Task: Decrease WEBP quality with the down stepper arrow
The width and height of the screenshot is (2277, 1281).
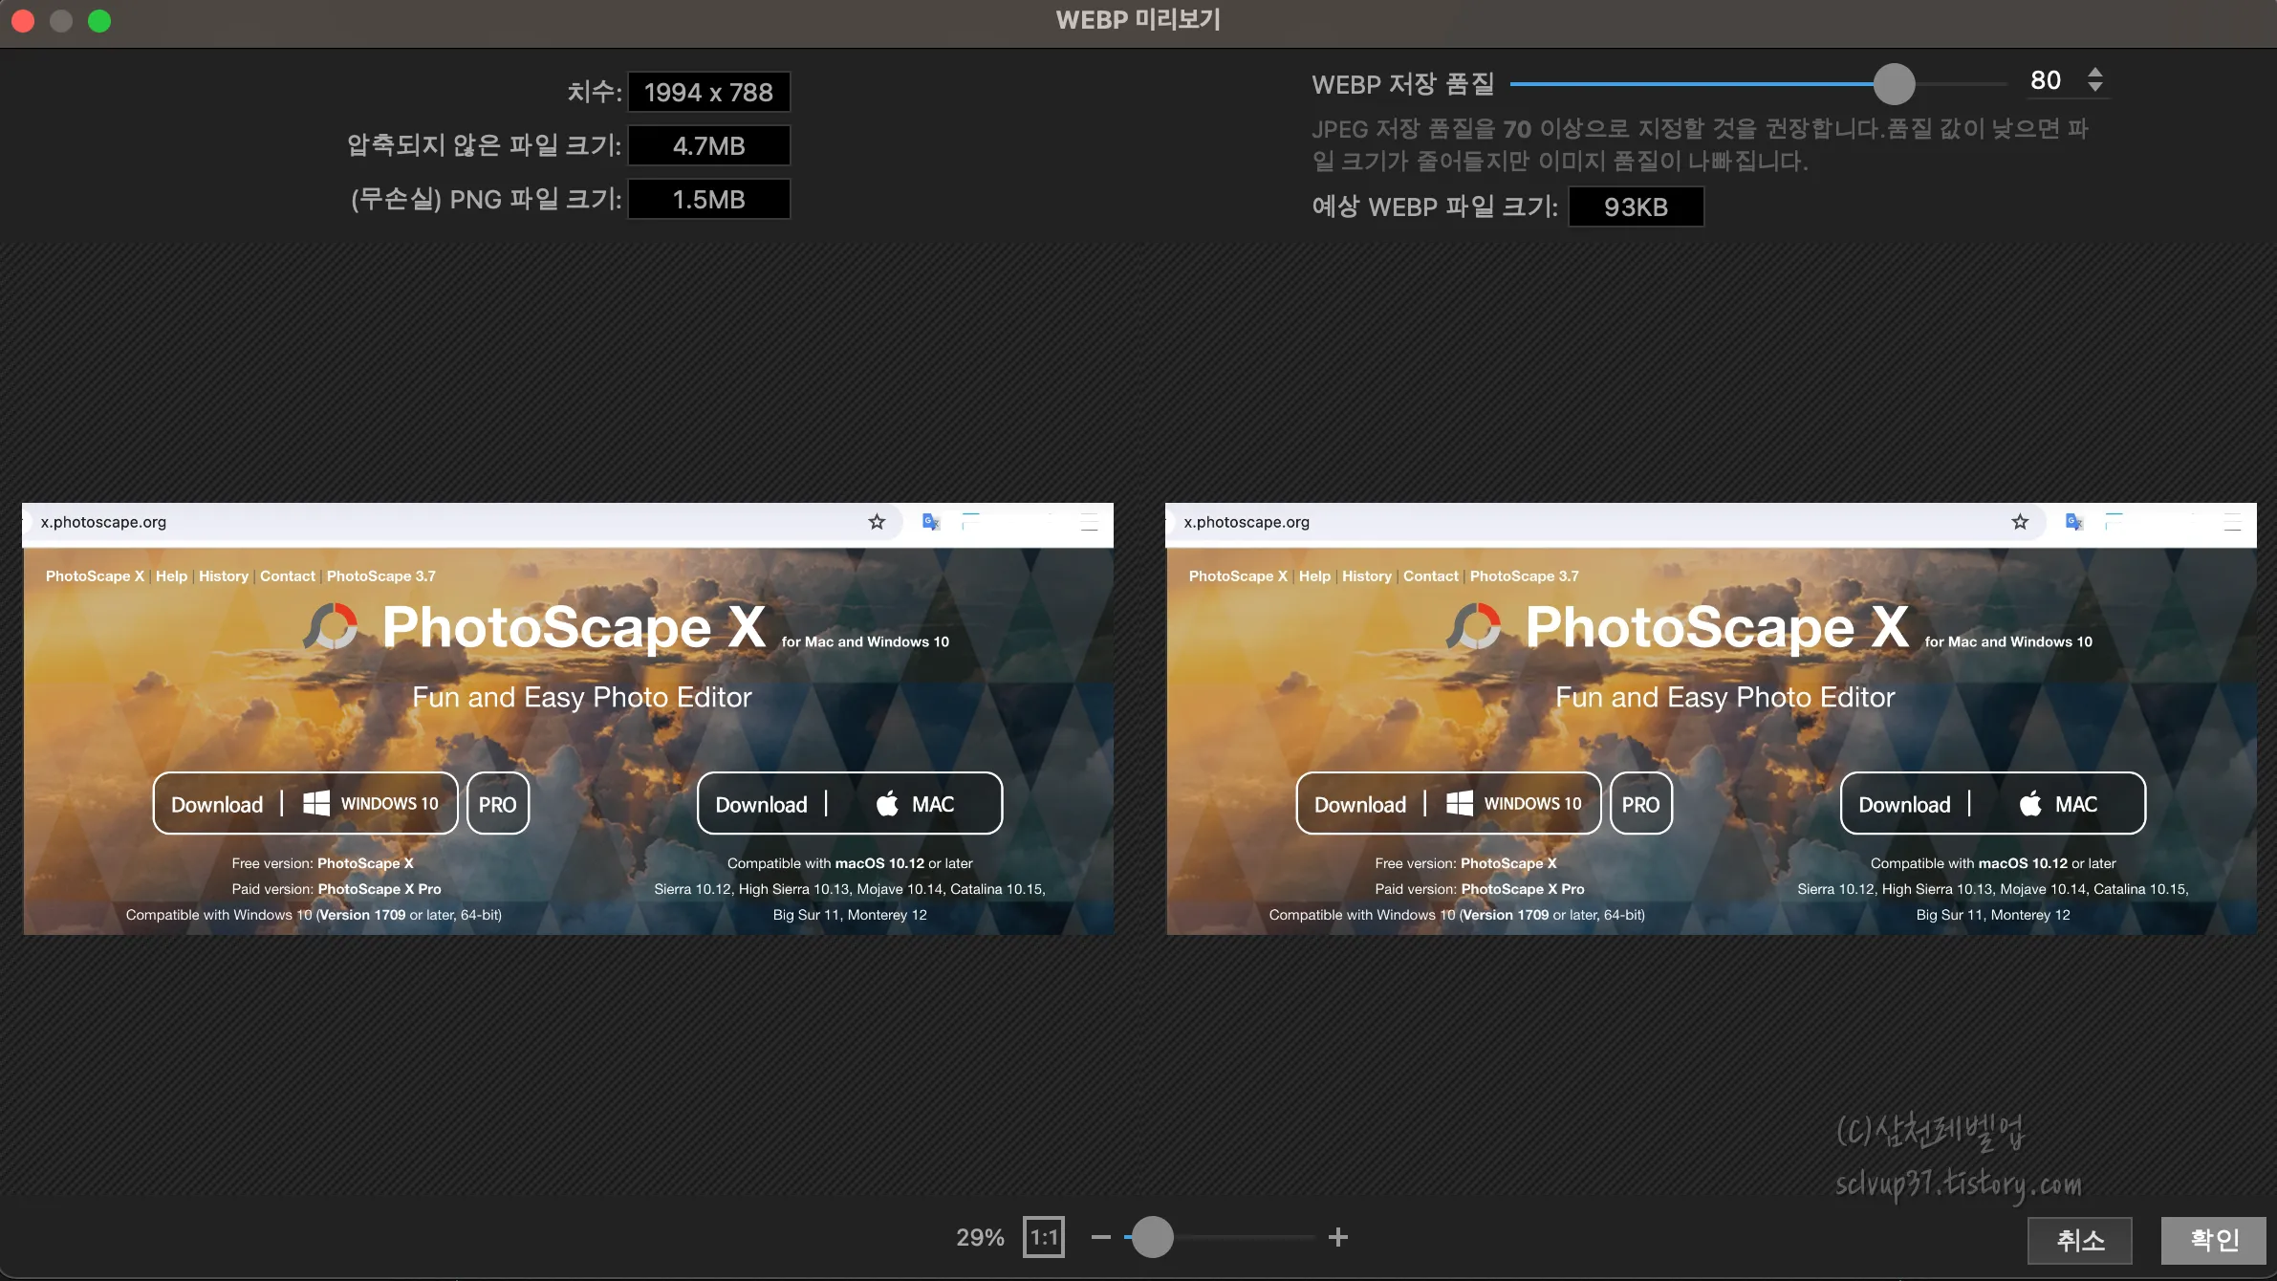Action: click(x=2094, y=88)
